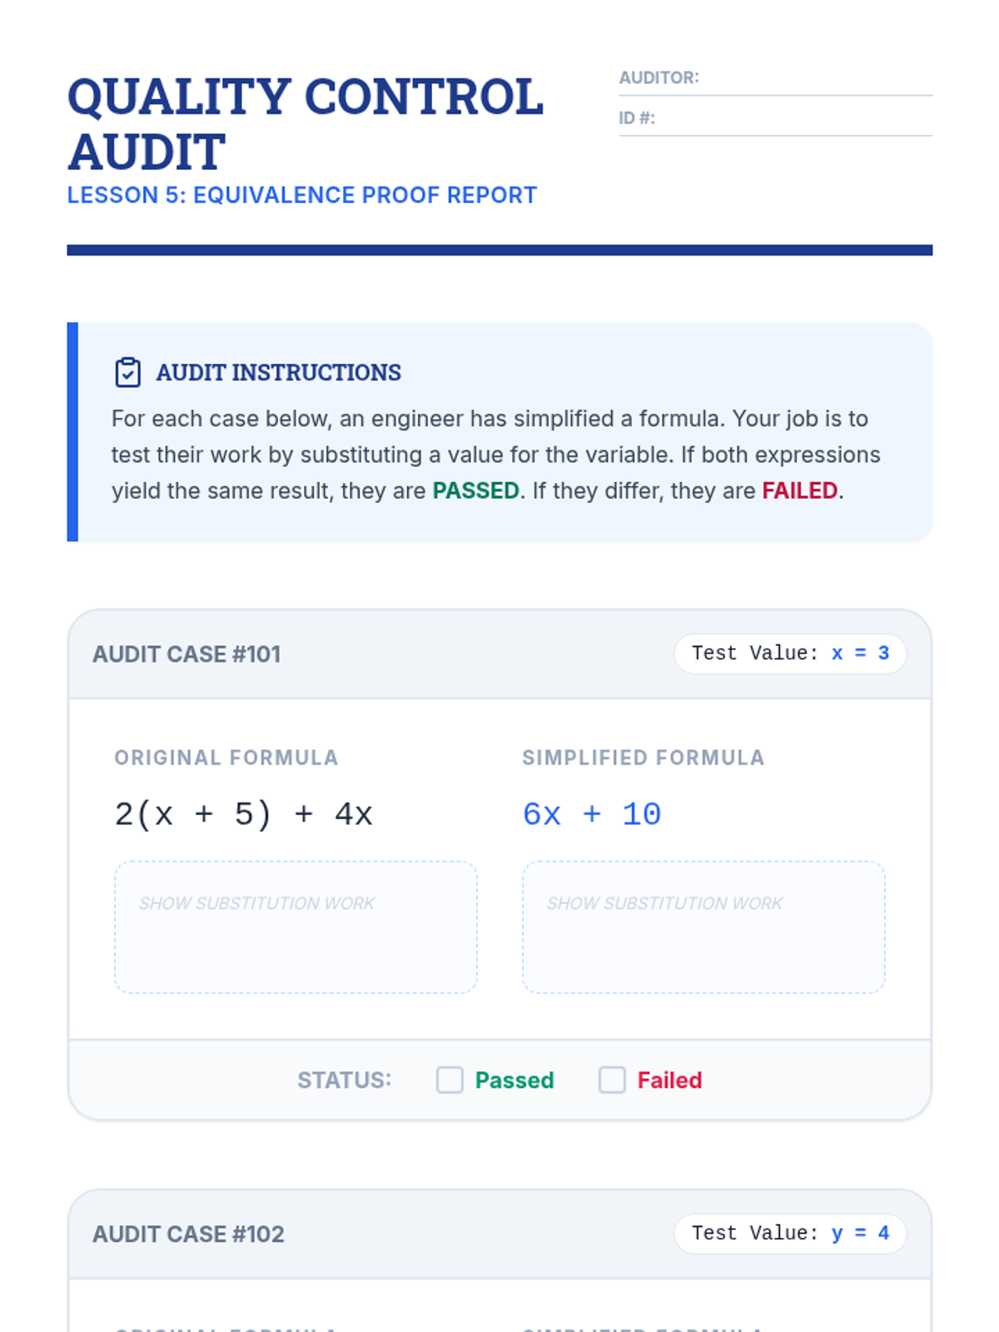The height and width of the screenshot is (1332, 999).
Task: Check the Passed checkbox for case #101
Action: pyautogui.click(x=450, y=1080)
